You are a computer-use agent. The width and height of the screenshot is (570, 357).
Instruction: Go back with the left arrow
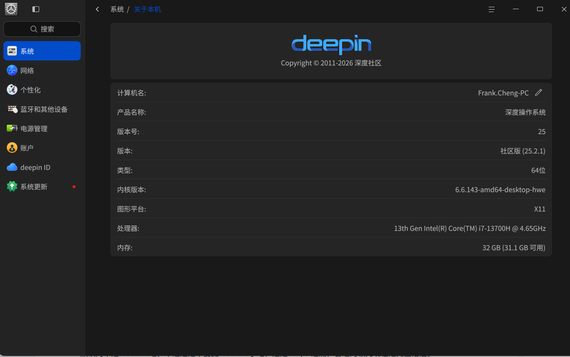pyautogui.click(x=97, y=9)
